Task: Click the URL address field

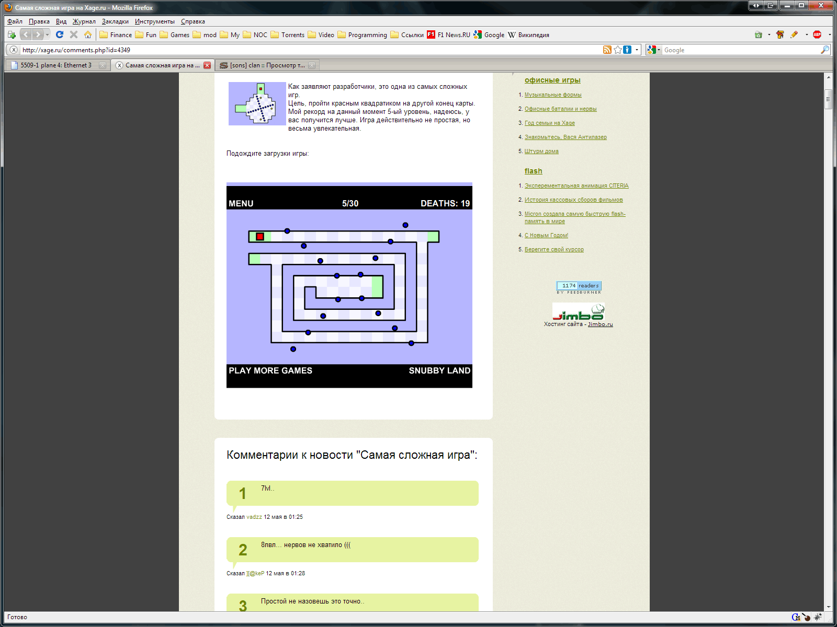Action: (x=311, y=50)
